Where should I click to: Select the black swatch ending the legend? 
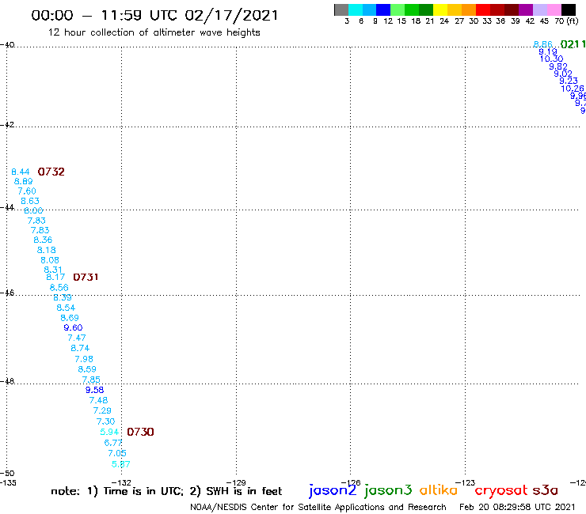point(568,10)
